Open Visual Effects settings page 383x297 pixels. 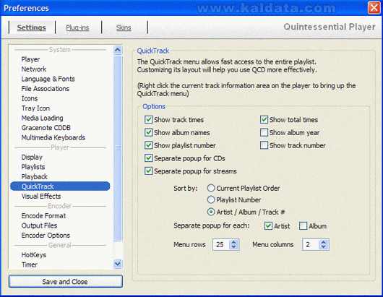41,196
